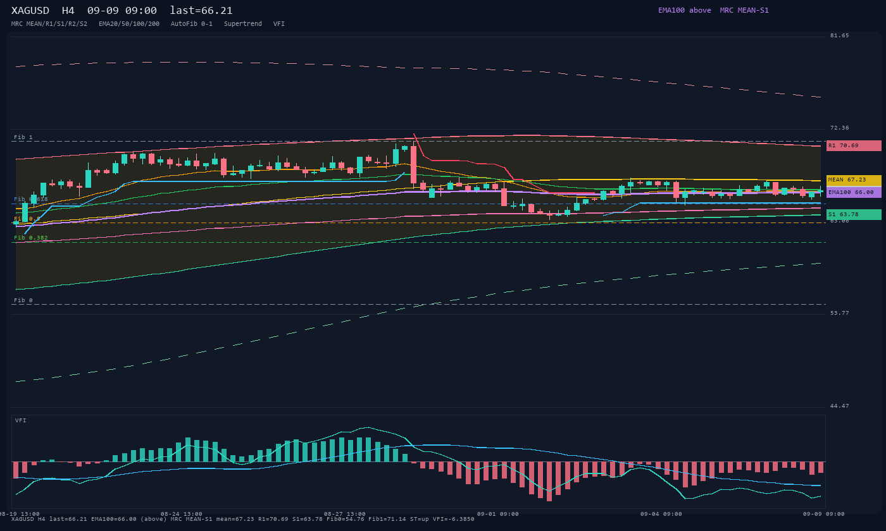Select the MEAN 67.23 price tag
Screen dimensions: 886x531
(854, 180)
